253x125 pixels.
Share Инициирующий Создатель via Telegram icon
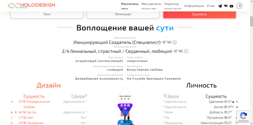pyautogui.click(x=164, y=42)
